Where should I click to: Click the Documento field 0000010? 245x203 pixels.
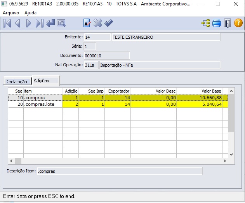[107, 56]
